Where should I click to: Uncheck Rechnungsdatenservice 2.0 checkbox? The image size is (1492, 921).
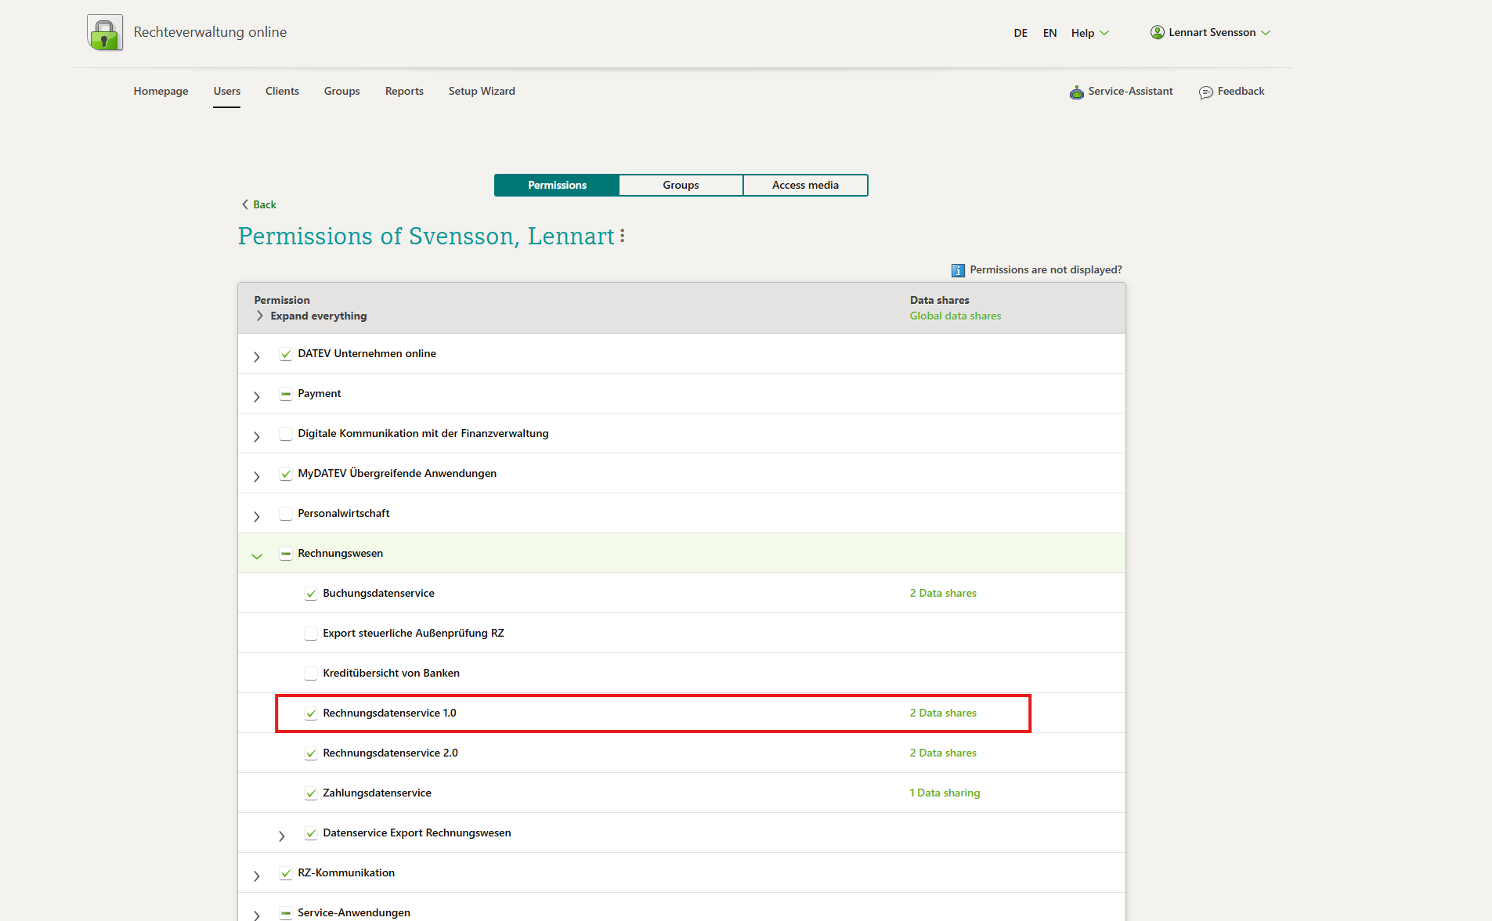pos(311,753)
